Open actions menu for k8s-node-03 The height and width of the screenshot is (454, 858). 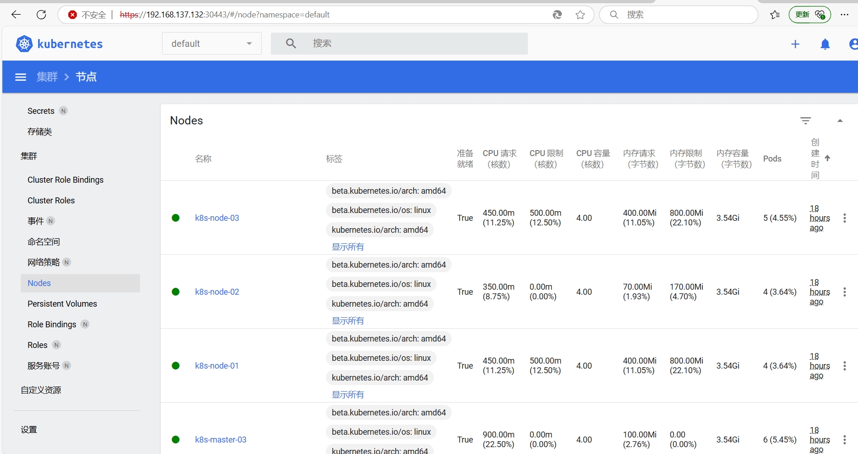point(844,218)
